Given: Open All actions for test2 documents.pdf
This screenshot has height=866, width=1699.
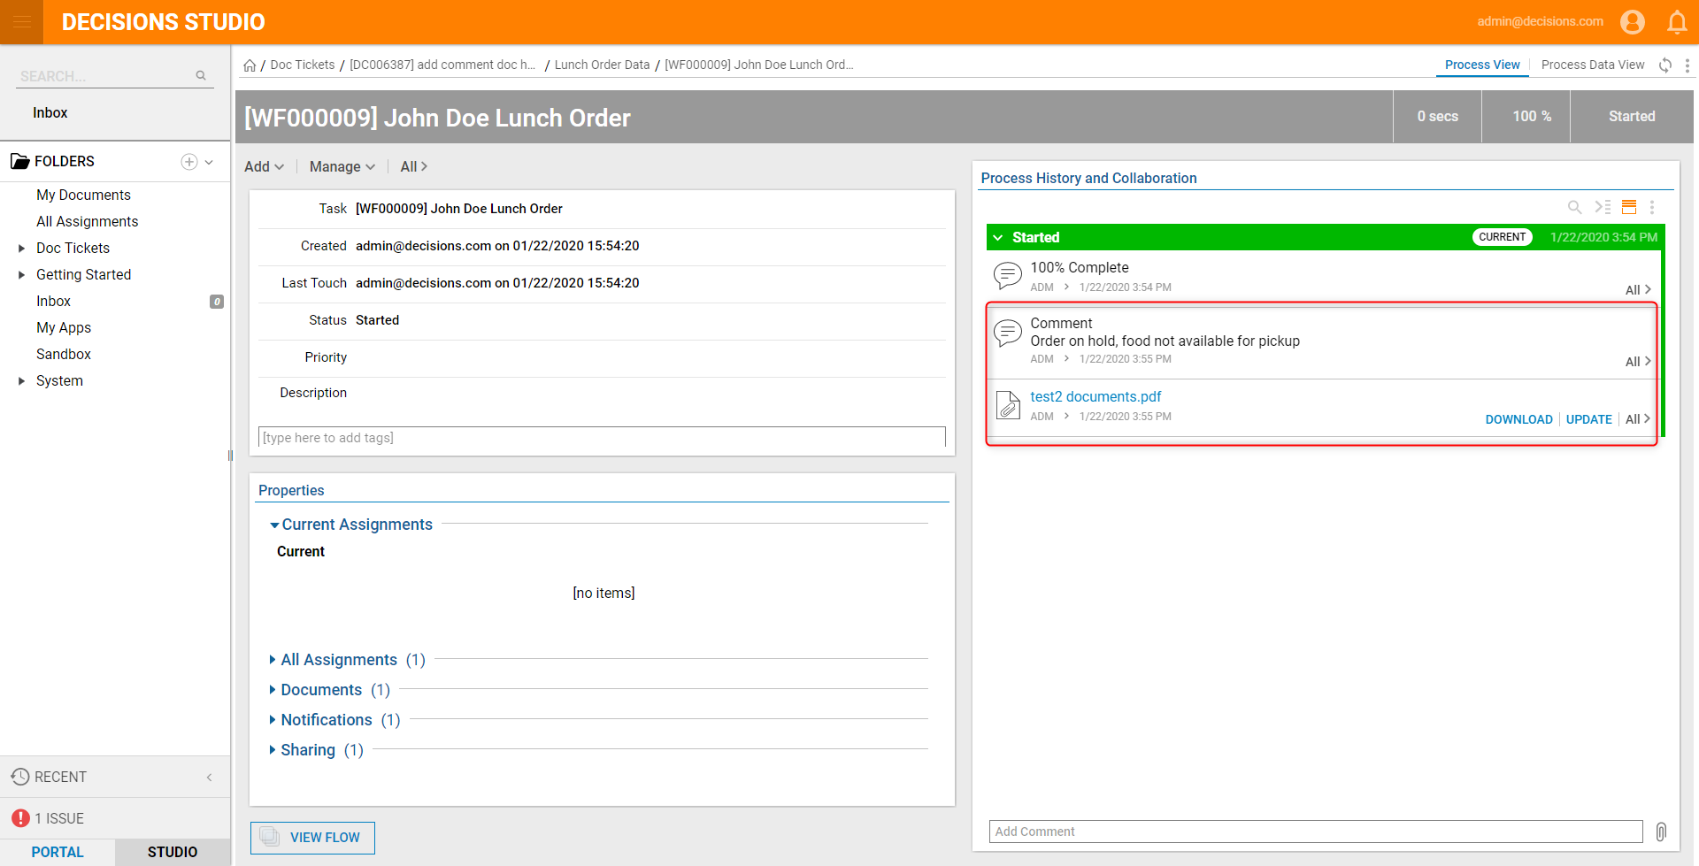Looking at the screenshot, I should 1638,419.
